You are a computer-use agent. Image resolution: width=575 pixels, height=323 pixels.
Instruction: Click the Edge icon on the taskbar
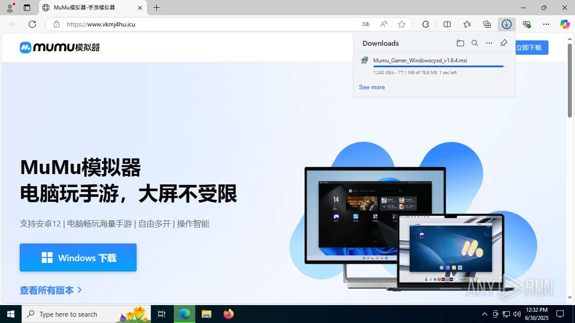point(185,314)
